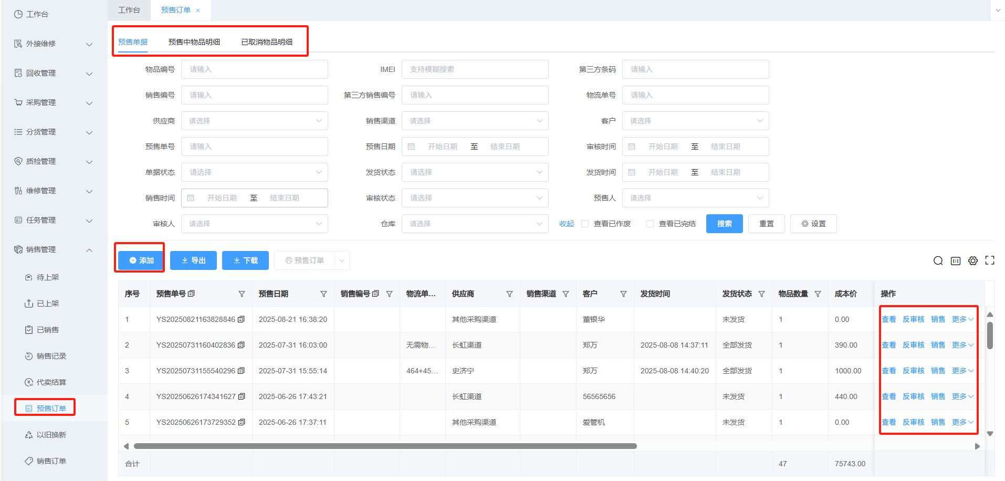
Task: Switch to 预售中物品明细 tab
Action: tap(194, 42)
